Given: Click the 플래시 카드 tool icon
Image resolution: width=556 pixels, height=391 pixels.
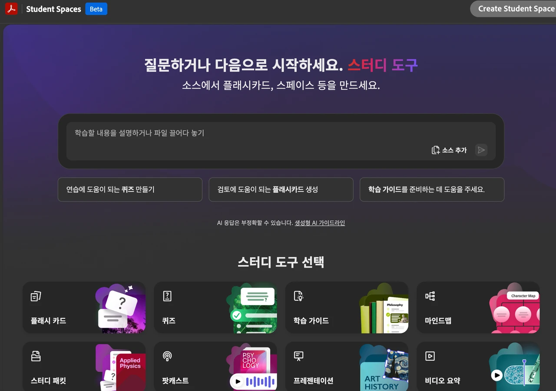Looking at the screenshot, I should [x=36, y=296].
